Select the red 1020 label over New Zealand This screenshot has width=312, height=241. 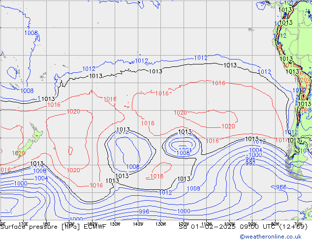19,153
